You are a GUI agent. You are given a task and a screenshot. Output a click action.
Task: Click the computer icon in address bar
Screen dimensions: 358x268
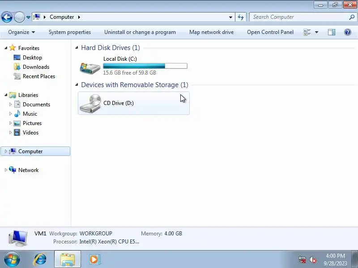(x=37, y=17)
